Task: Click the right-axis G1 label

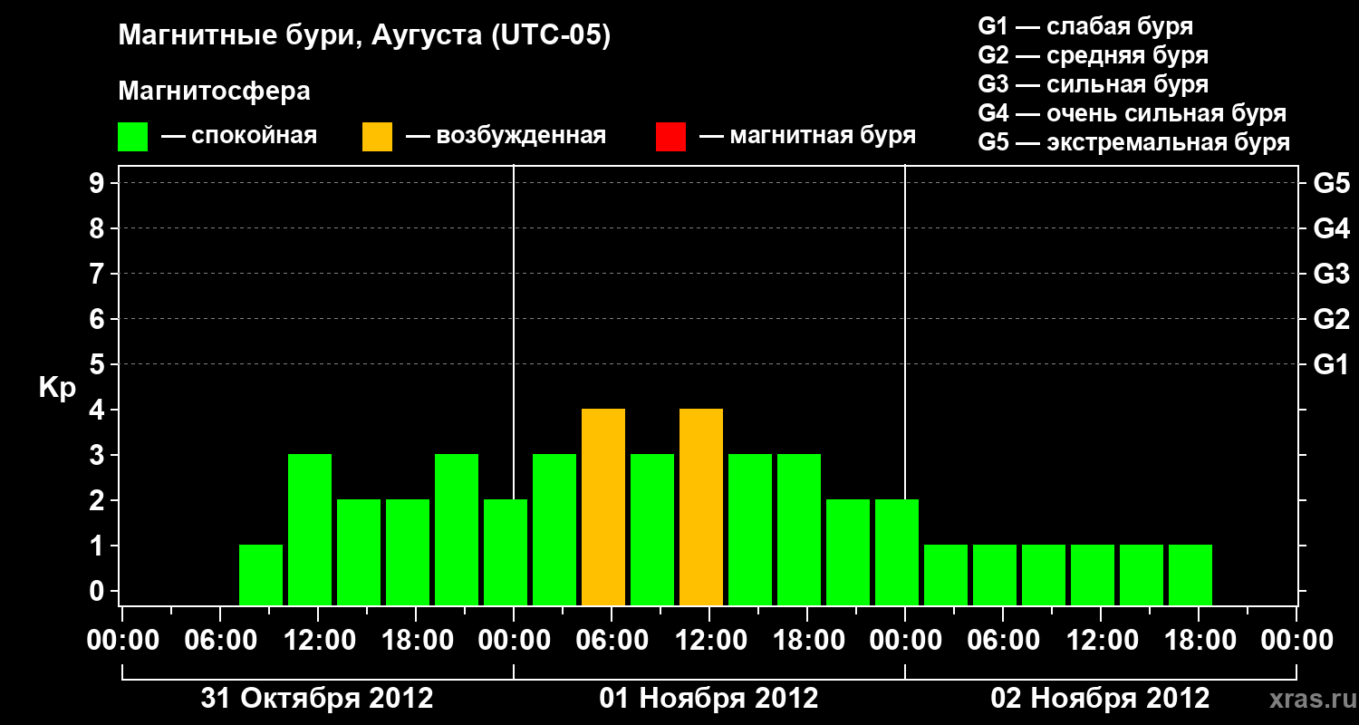Action: coord(1331,364)
